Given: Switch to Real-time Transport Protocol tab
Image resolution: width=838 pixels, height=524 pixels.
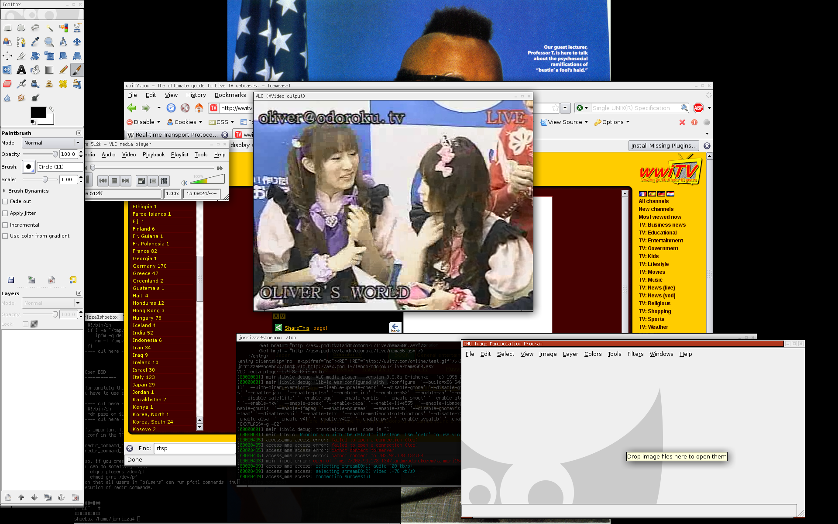Looking at the screenshot, I should tap(177, 135).
